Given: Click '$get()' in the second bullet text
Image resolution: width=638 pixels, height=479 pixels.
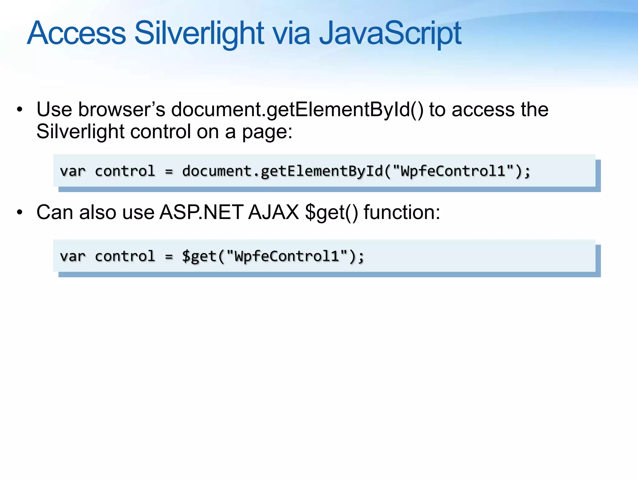Looking at the screenshot, I should (331, 212).
